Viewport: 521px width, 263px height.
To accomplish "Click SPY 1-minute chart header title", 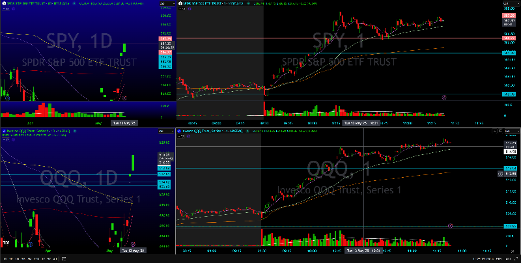I will (x=214, y=3).
